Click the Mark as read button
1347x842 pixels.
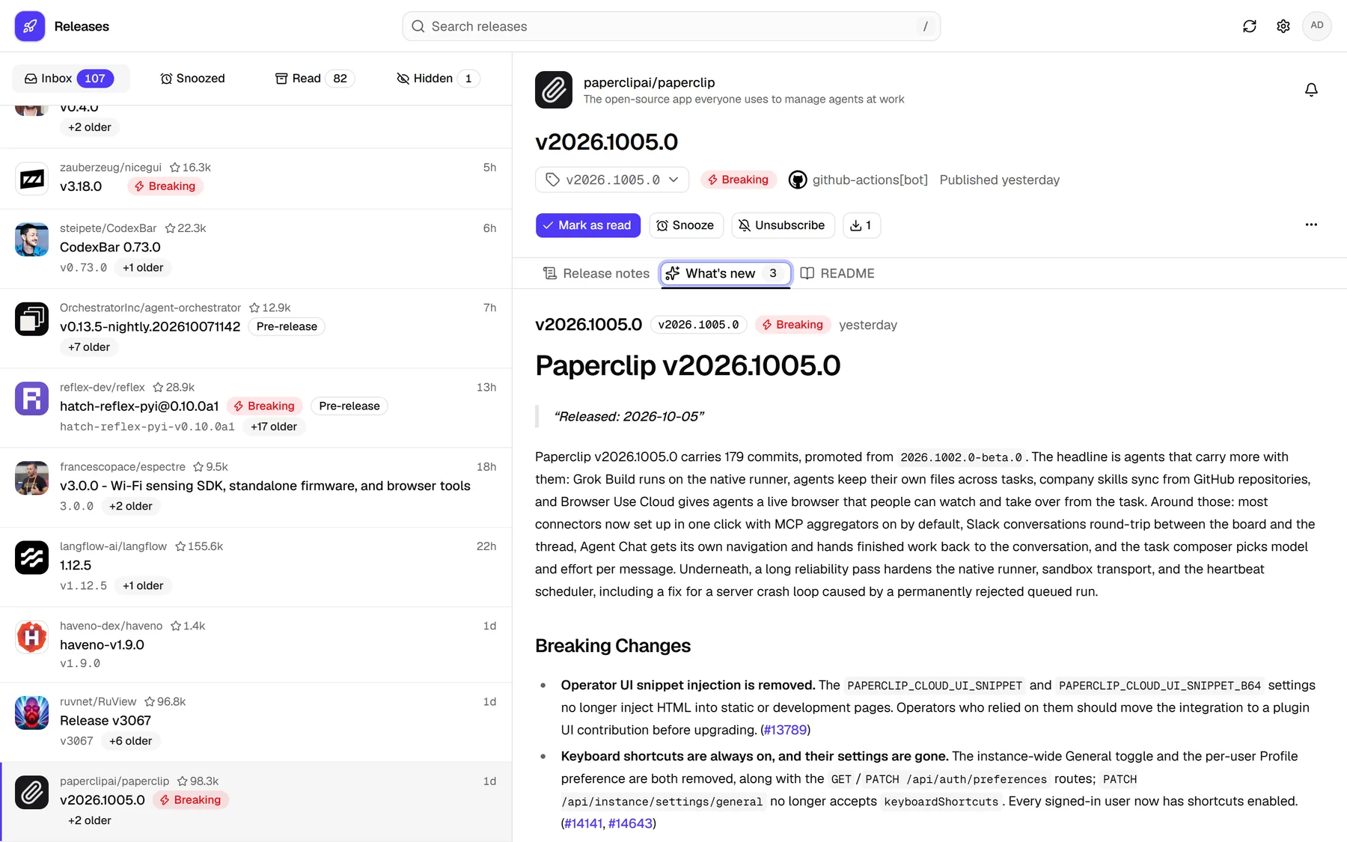tap(588, 225)
